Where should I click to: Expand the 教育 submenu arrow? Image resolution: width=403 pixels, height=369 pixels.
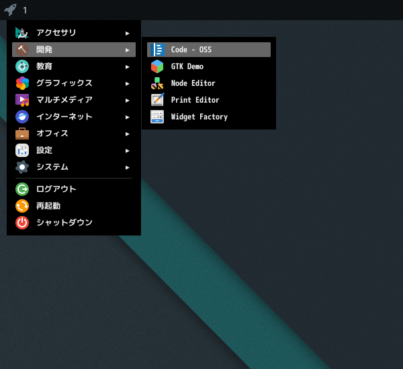127,67
